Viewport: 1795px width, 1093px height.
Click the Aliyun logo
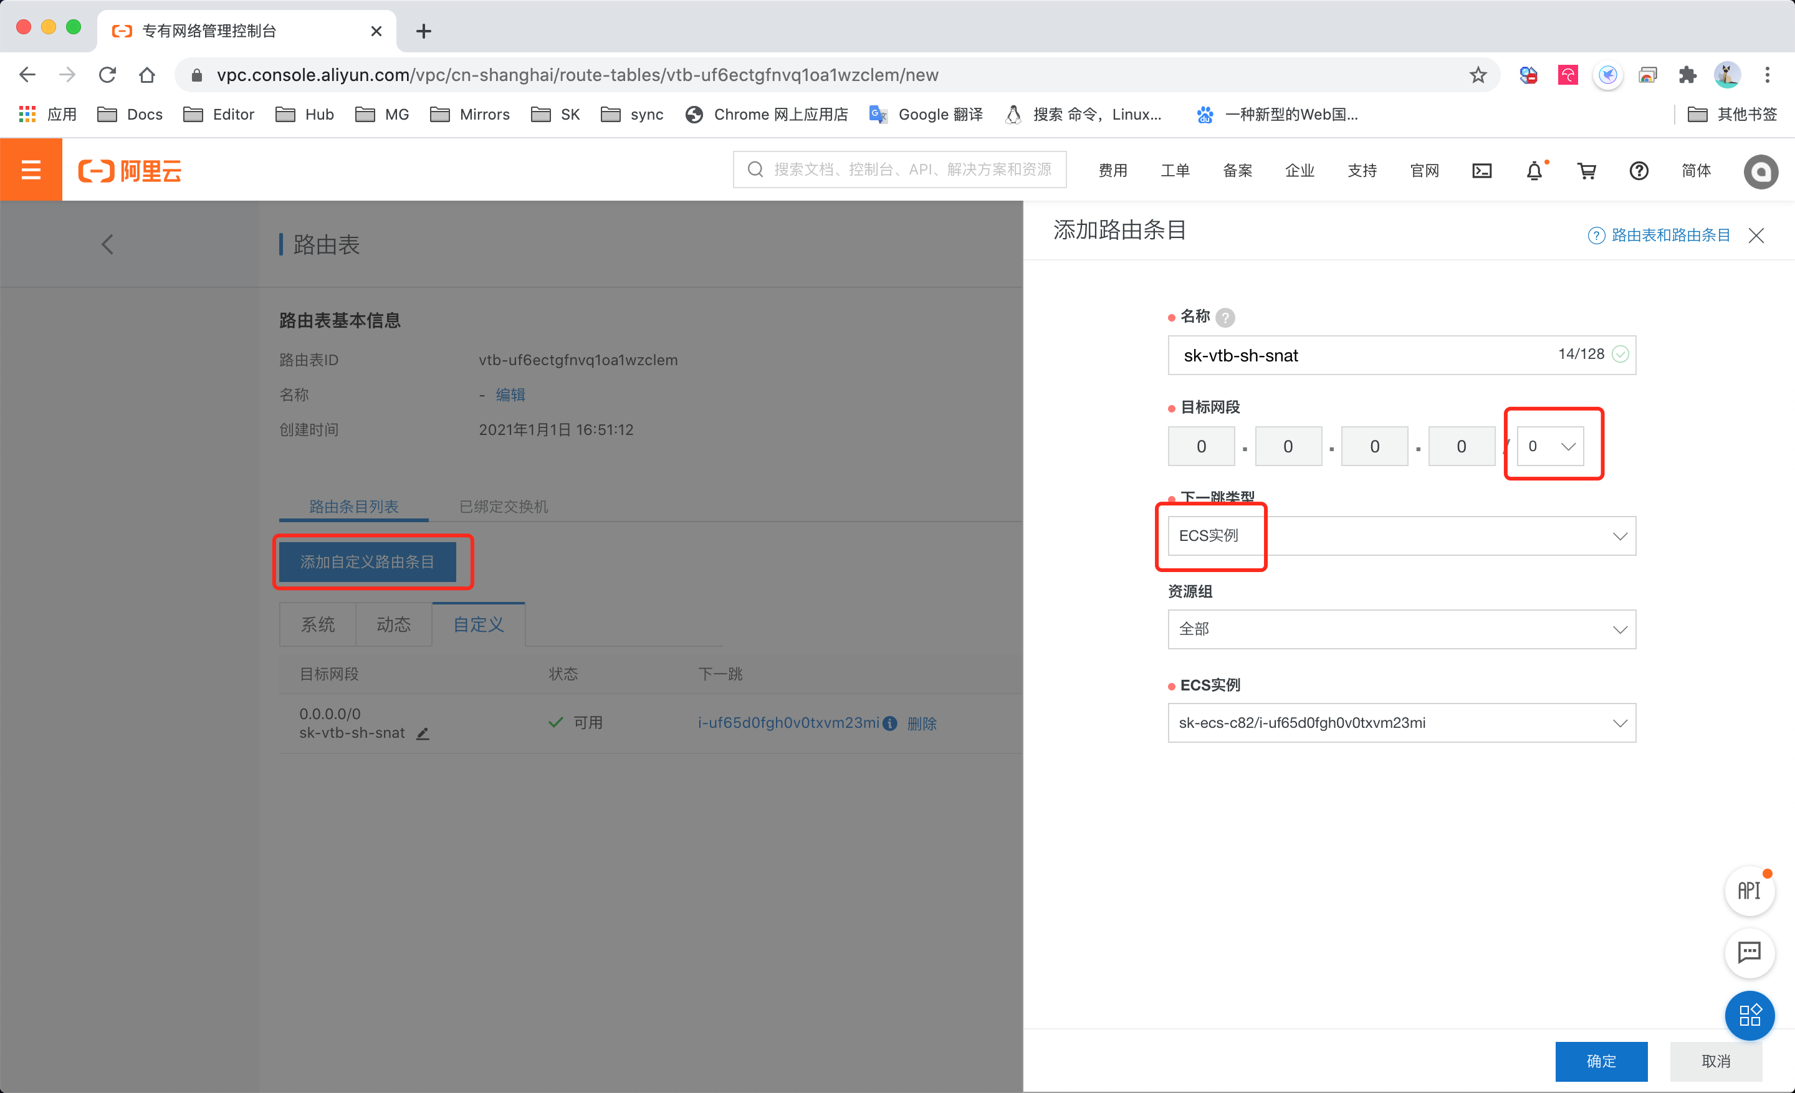click(130, 171)
